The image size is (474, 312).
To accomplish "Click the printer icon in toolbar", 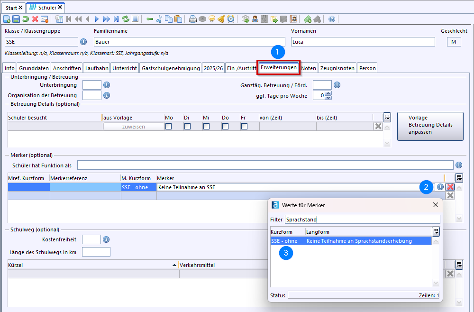I will point(193,19).
